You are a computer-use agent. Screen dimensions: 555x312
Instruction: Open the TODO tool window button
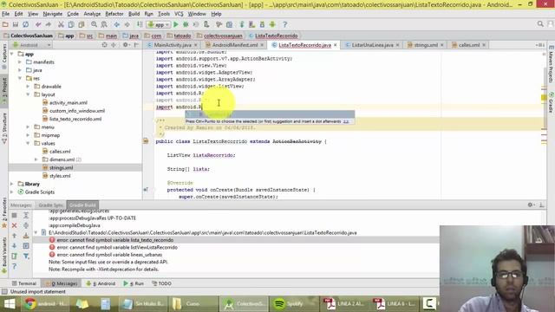(162, 283)
